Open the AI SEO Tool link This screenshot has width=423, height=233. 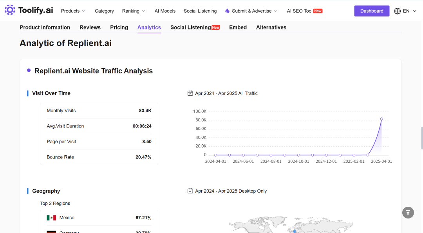[x=300, y=11]
